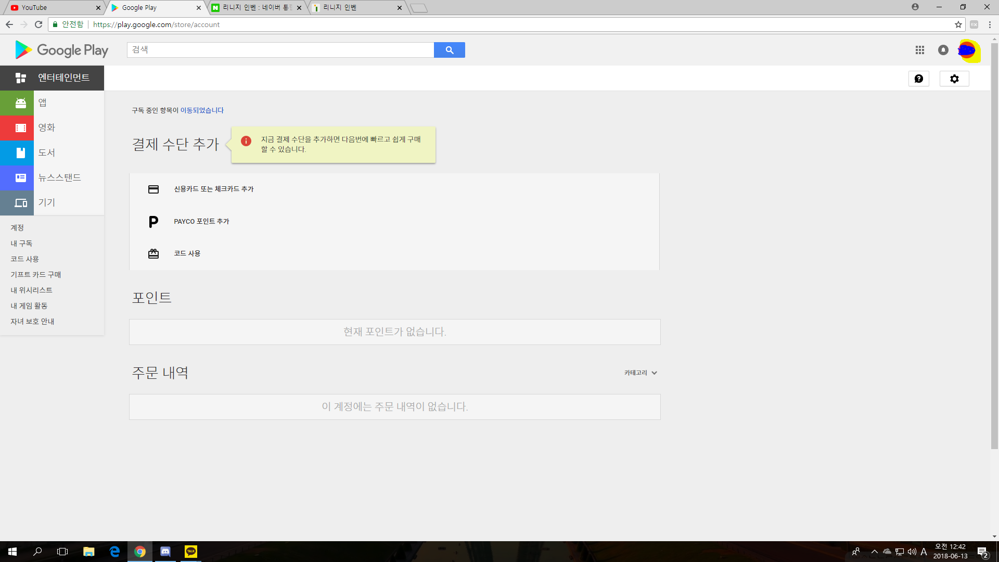Image resolution: width=999 pixels, height=562 pixels.
Task: Close the YouTube tab
Action: point(98,8)
